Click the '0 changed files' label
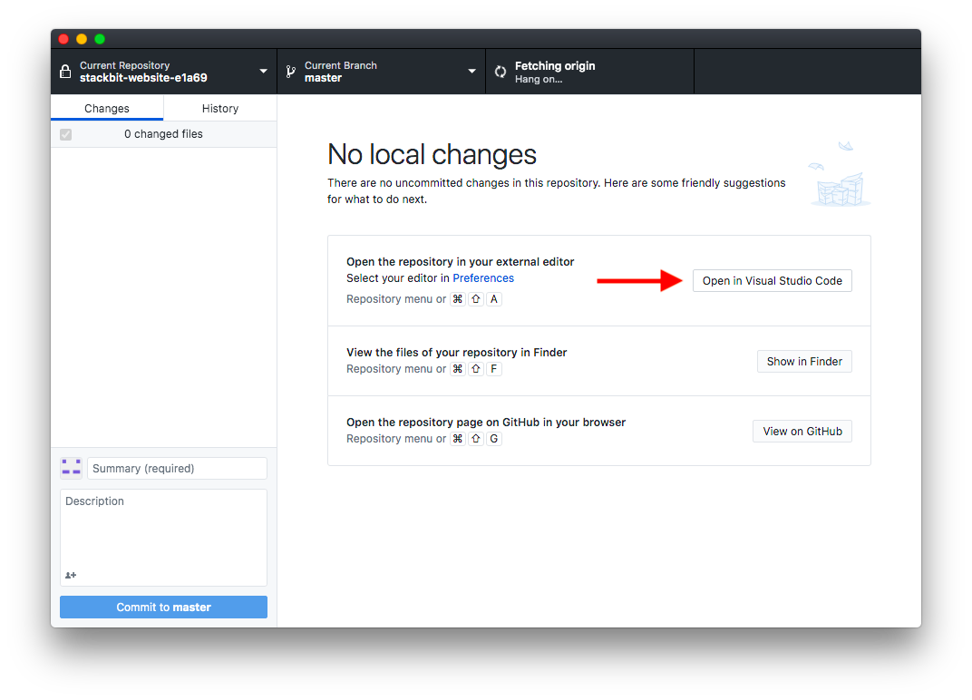972x700 pixels. [163, 134]
